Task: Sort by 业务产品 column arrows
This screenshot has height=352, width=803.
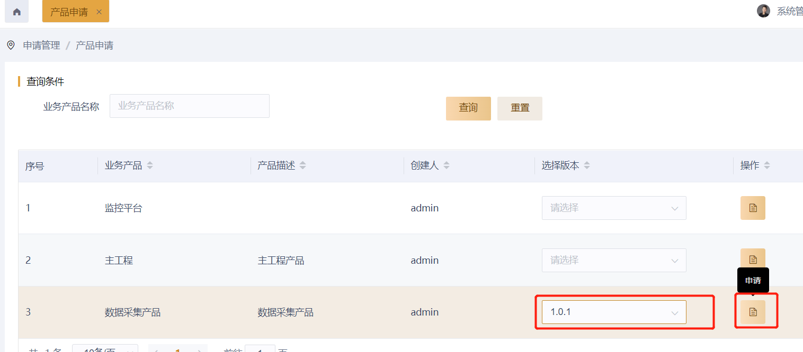Action: pyautogui.click(x=150, y=165)
